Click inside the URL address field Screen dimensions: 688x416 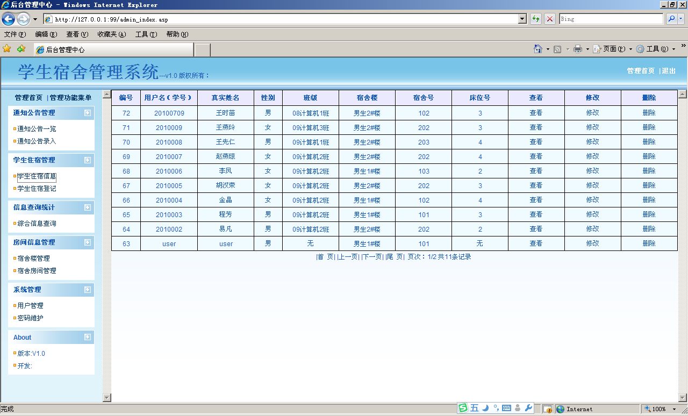click(x=285, y=19)
